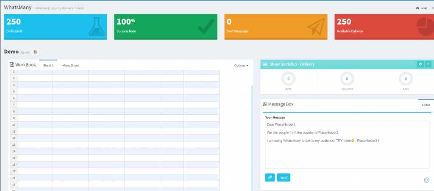Image resolution: width=434 pixels, height=191 pixels.
Task: Click the WhatsMany title
Action: point(18,8)
